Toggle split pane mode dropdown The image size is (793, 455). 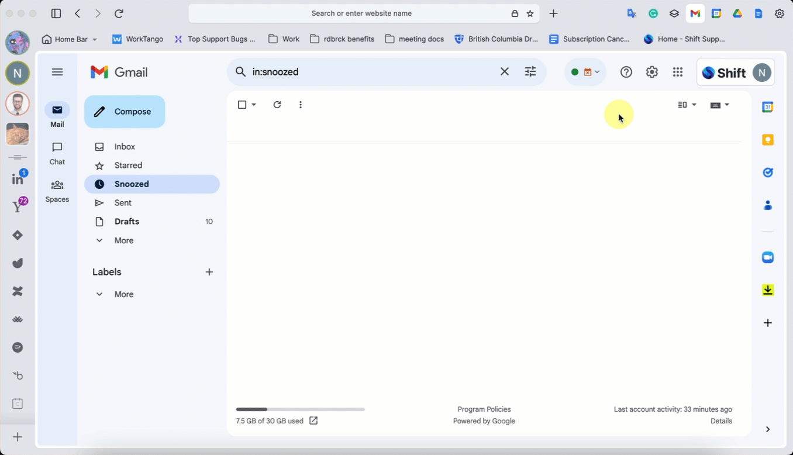[687, 105]
